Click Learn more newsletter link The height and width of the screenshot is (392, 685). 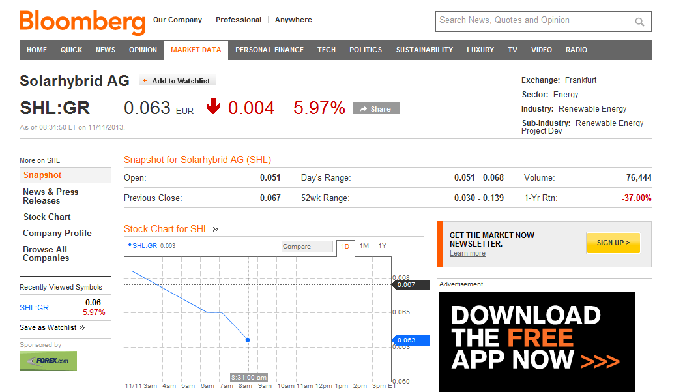click(467, 254)
